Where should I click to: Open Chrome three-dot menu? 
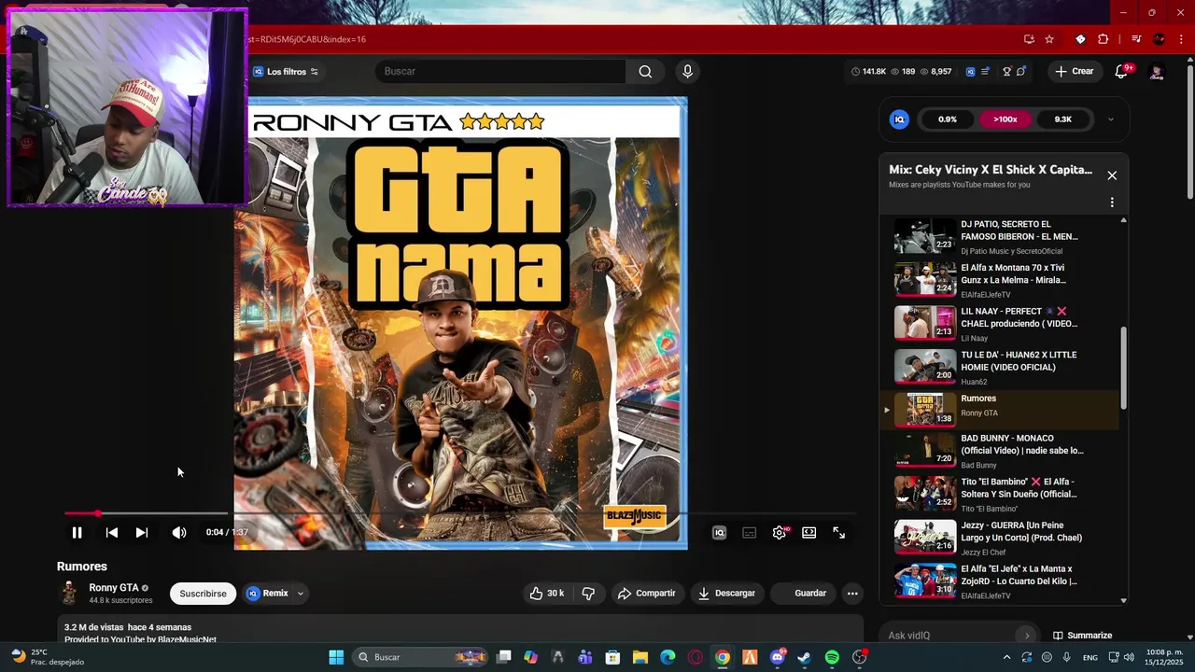[x=1182, y=39]
